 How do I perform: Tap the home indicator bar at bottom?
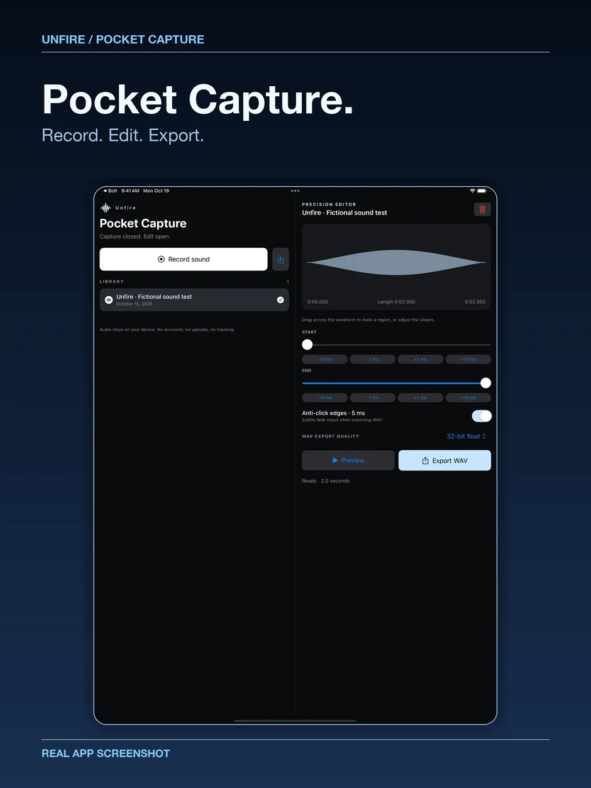295,721
